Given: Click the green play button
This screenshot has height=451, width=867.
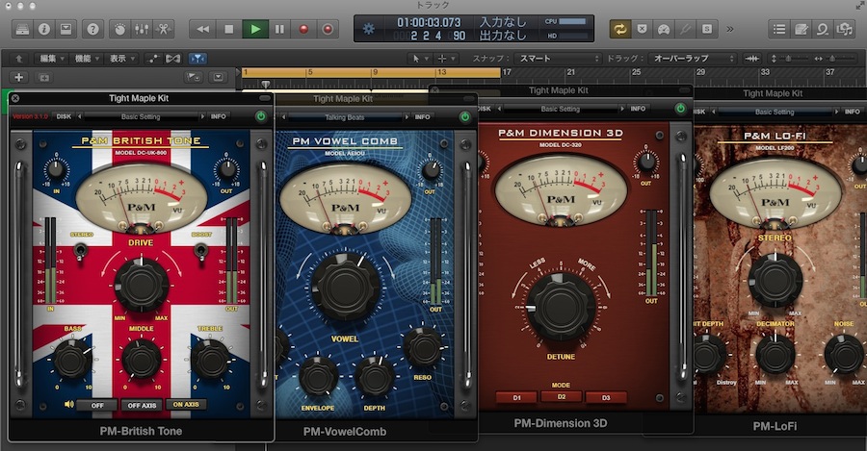Looking at the screenshot, I should [x=255, y=29].
